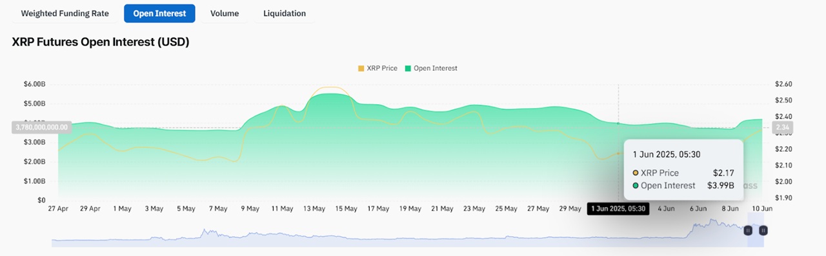This screenshot has height=256, width=826.
Task: Switch to the Liquidation tab
Action: (285, 13)
